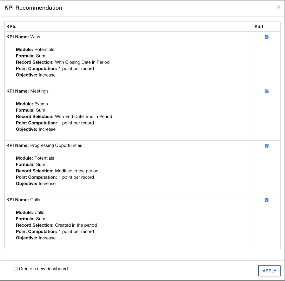Viewport: 285px width, 281px height.
Task: Click the Add column header
Action: (x=259, y=27)
